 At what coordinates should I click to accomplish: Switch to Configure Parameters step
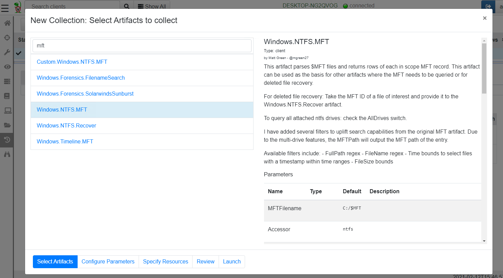[x=108, y=262]
